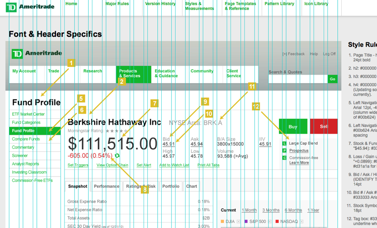Click the Add to Watch List link

(x=174, y=165)
